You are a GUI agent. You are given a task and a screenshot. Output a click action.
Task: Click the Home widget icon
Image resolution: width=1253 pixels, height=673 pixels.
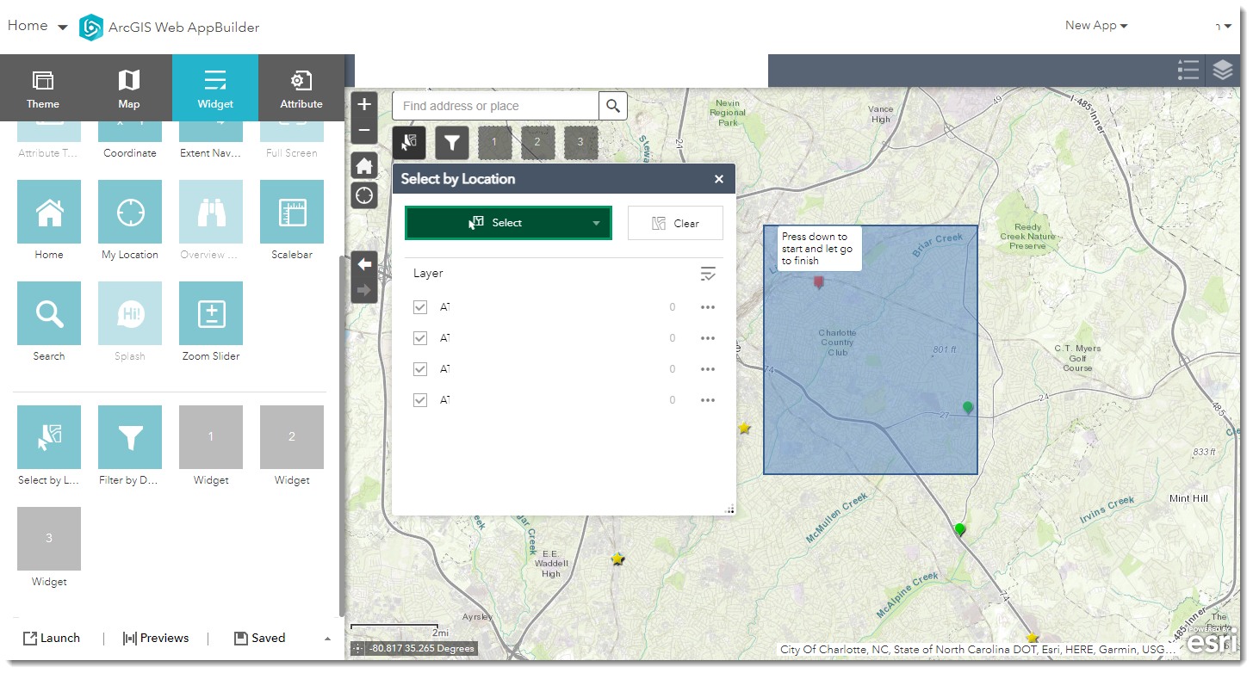pyautogui.click(x=48, y=211)
